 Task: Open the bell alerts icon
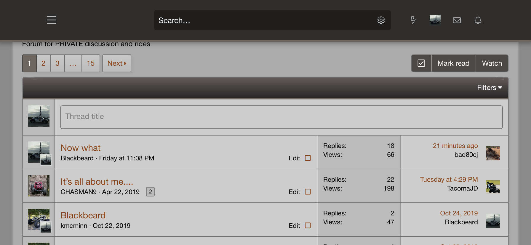[x=478, y=20]
